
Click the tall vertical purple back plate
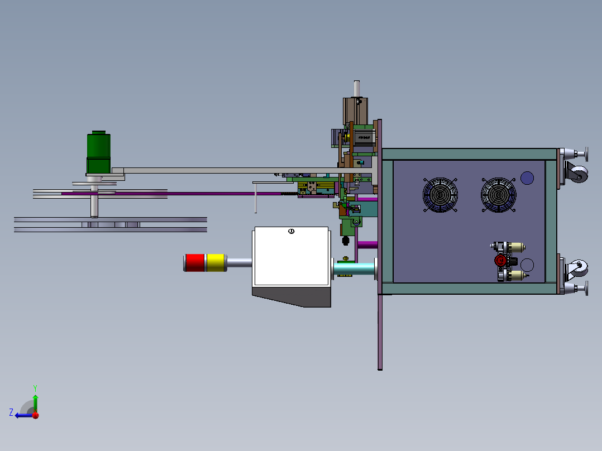380,244
